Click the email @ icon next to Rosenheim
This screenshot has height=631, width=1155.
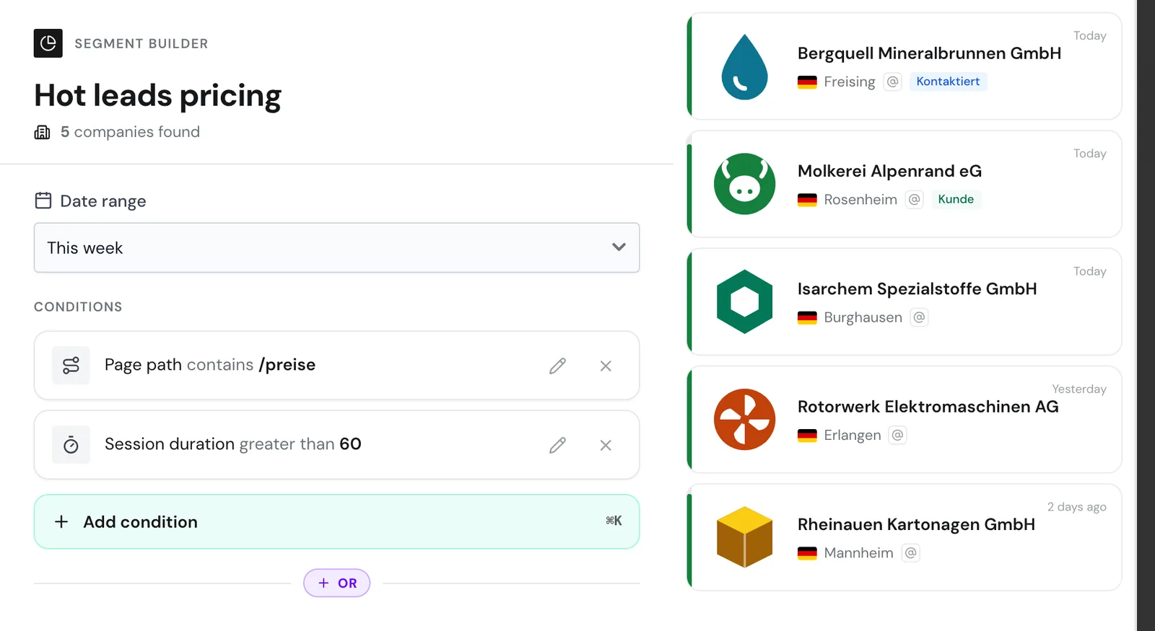pos(915,199)
